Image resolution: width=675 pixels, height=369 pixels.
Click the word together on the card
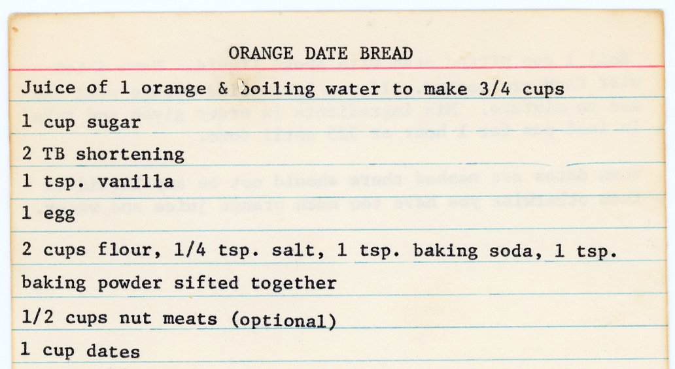293,283
